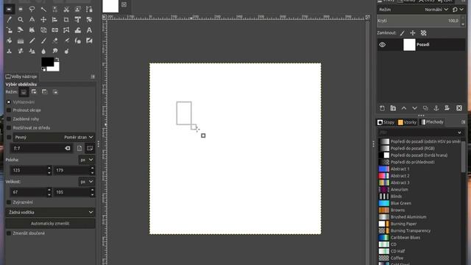
Task: Click the black foreground color swatch
Action: (x=47, y=62)
